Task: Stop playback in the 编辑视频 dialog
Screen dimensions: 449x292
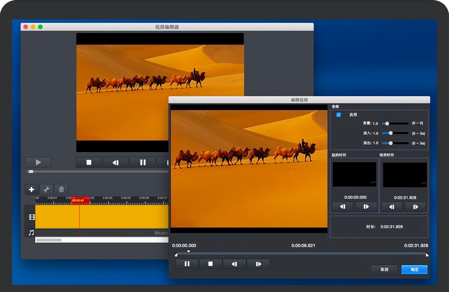Action: coord(210,264)
